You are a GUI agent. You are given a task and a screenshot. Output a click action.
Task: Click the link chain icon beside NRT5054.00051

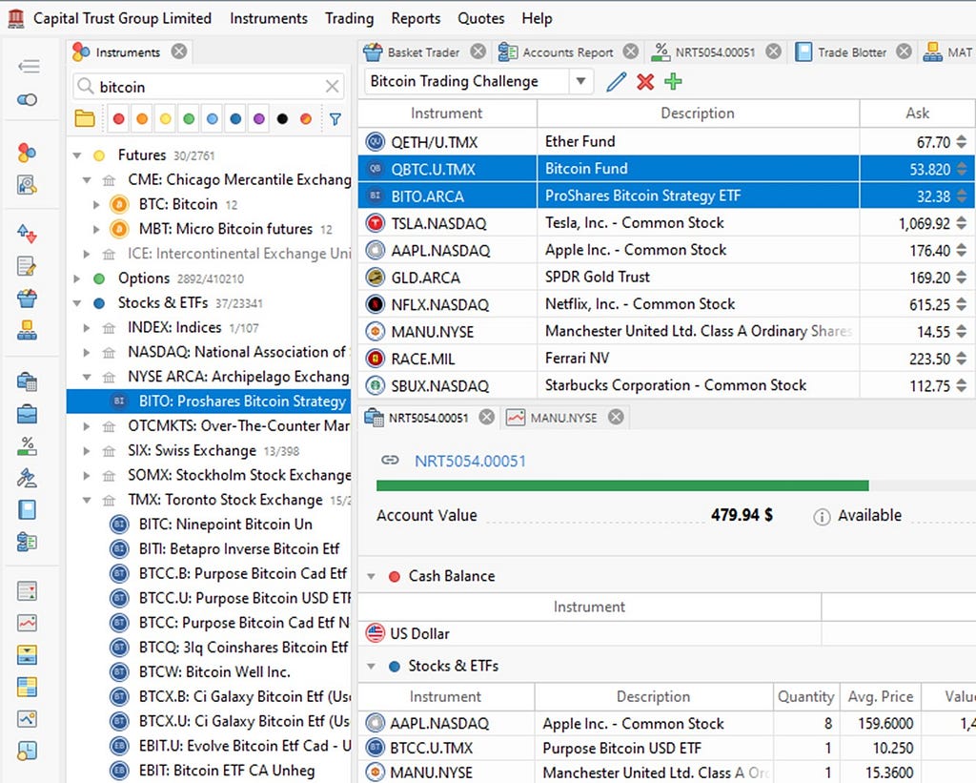coord(390,461)
